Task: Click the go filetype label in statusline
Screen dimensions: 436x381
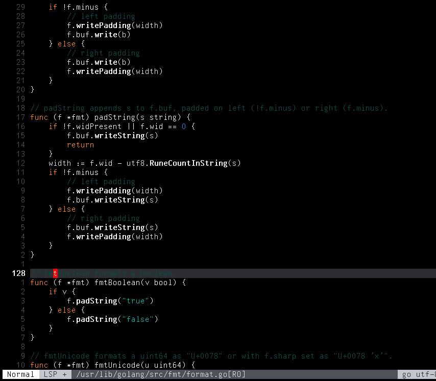Action: [x=406, y=374]
